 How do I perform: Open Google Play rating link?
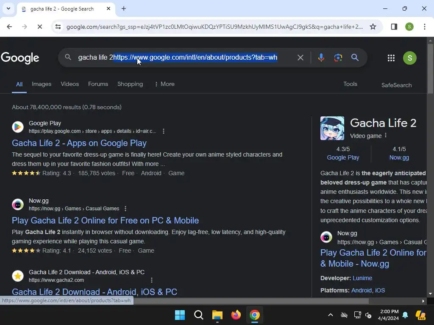point(343,157)
